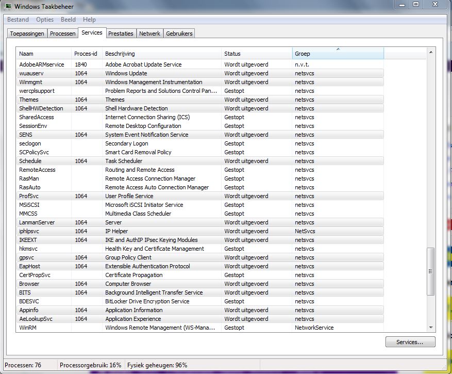This screenshot has height=374, width=452.
Task: Sort by the Groep column header
Action: [x=338, y=54]
